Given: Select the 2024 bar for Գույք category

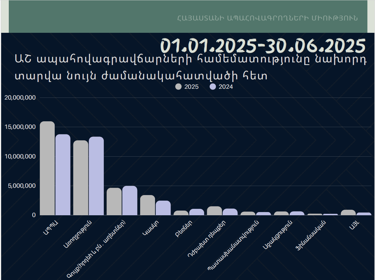Looking at the screenshot, I should 130,201.
